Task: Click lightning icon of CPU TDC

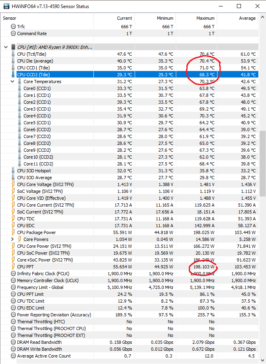Action: click(13, 219)
